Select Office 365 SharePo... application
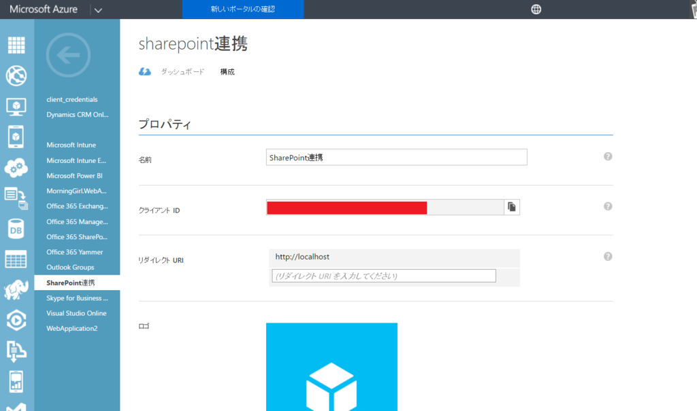Screen dimensions: 697x411 point(77,237)
